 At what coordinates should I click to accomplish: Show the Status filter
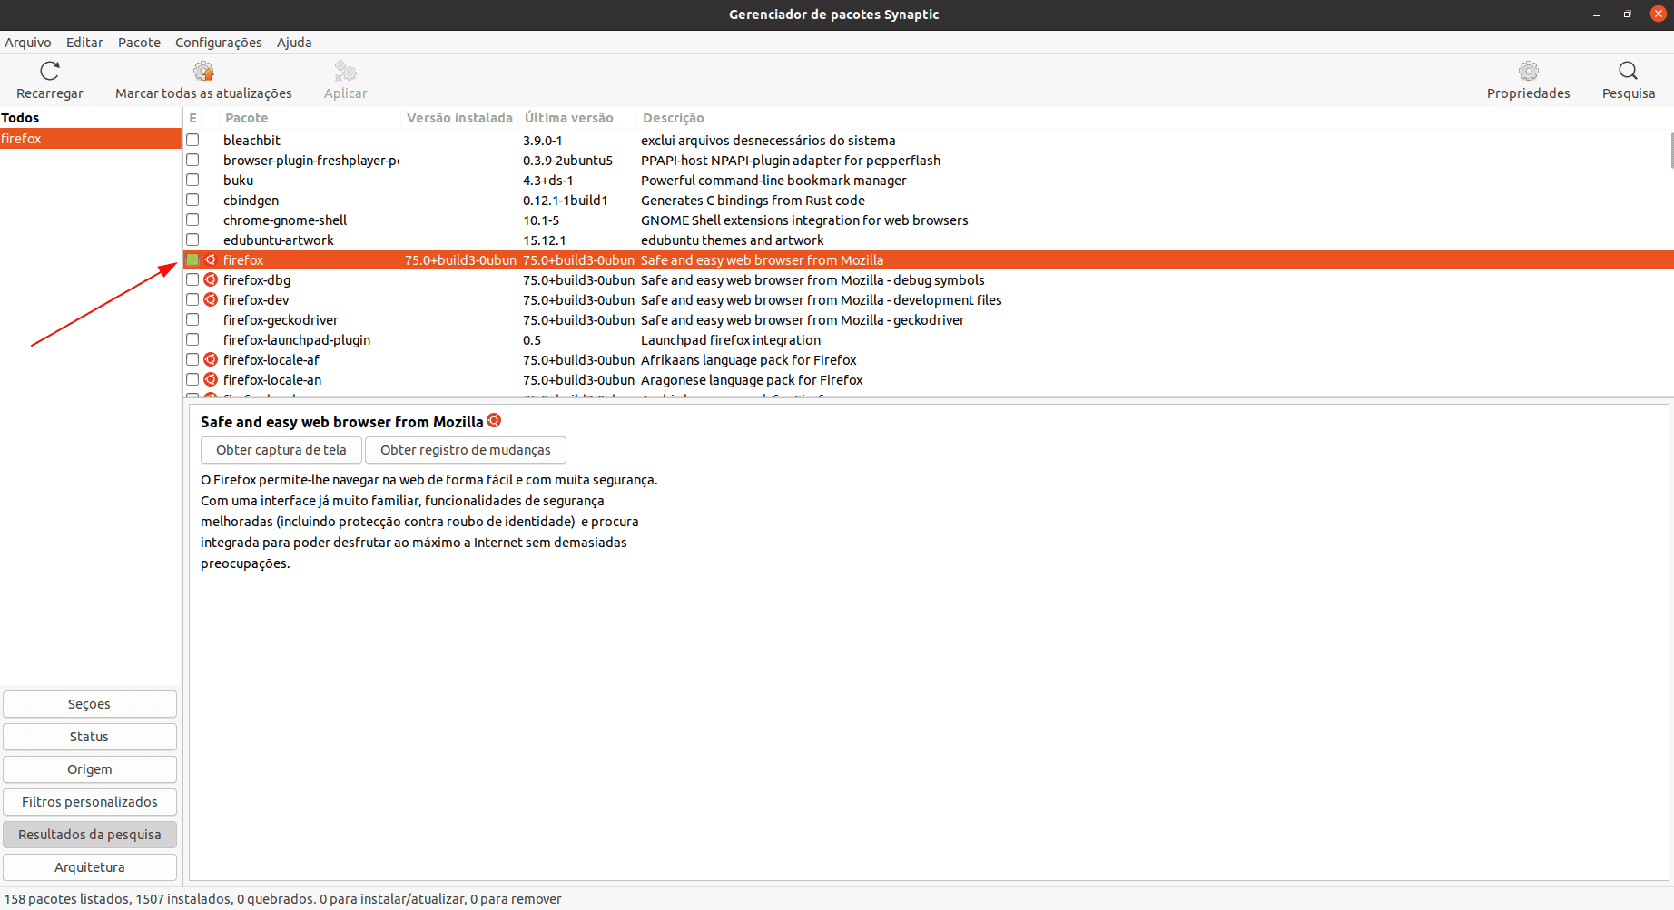click(x=90, y=737)
